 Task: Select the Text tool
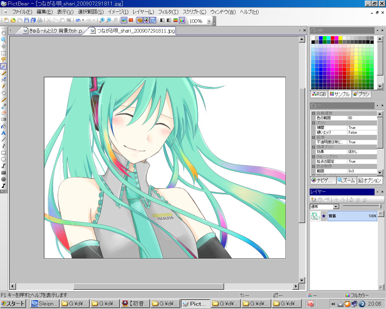pos(4,133)
